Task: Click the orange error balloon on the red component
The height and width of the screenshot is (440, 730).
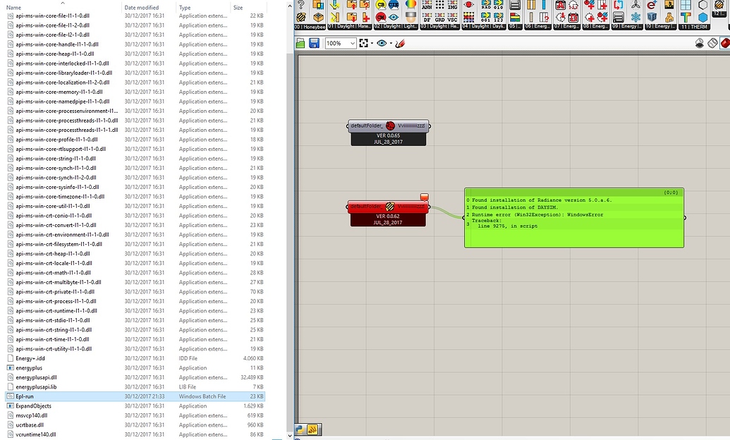Action: coord(425,197)
